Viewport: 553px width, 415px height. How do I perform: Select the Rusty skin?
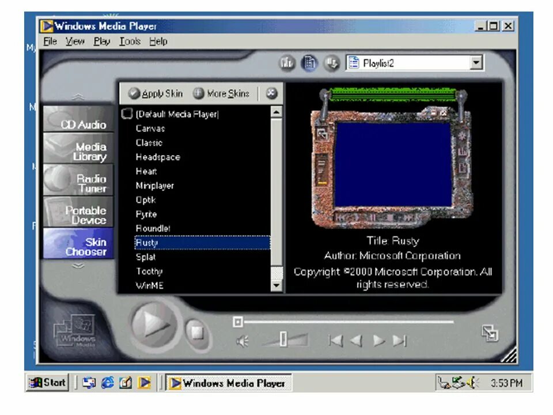coord(202,243)
